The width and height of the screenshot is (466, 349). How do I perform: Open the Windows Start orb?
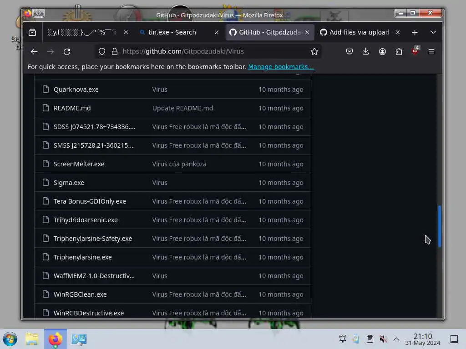coord(10,339)
